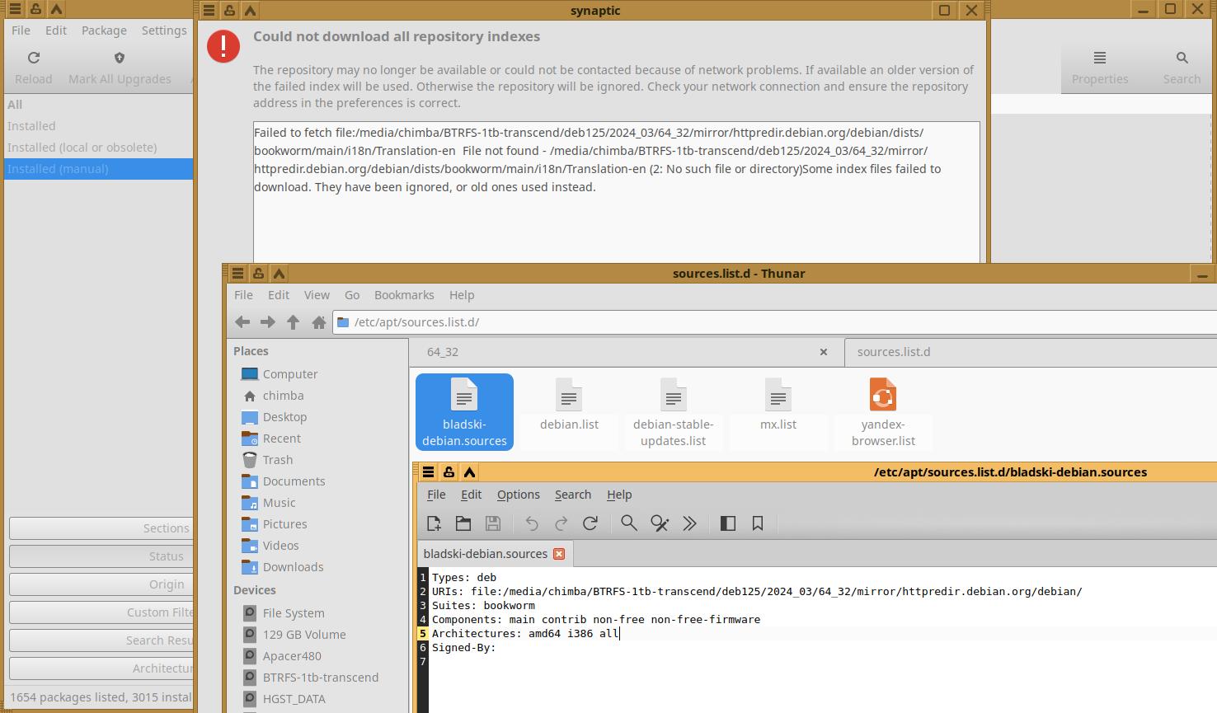Go to home folder in Thunar
This screenshot has width=1217, height=713.
pyautogui.click(x=319, y=322)
